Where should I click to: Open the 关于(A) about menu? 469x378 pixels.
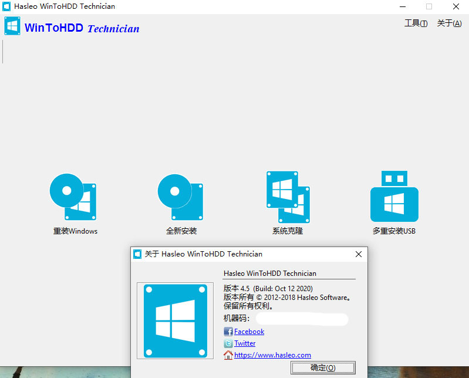[x=449, y=23]
